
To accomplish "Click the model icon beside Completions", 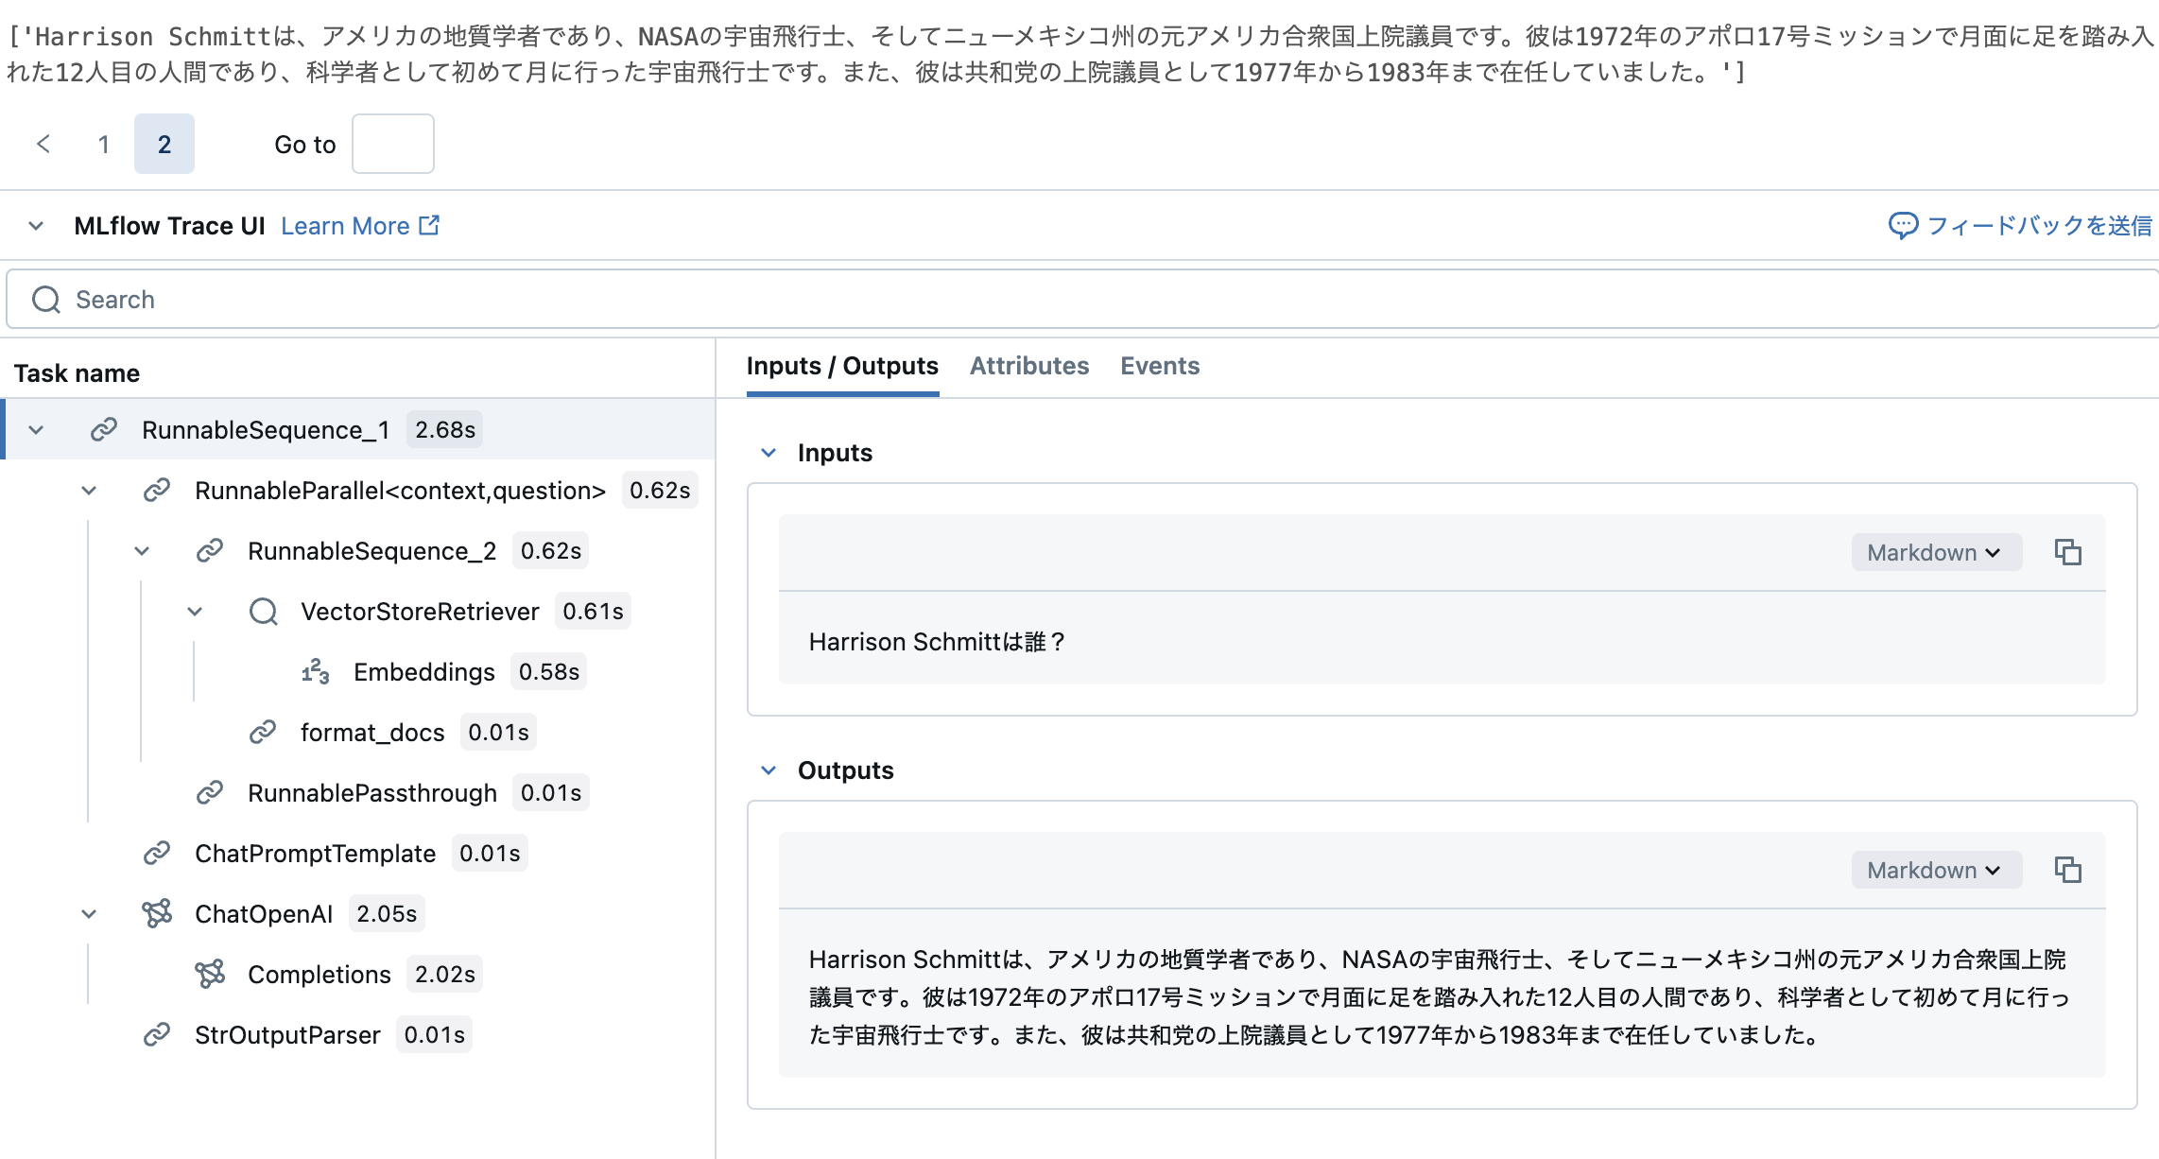I will pyautogui.click(x=211, y=974).
